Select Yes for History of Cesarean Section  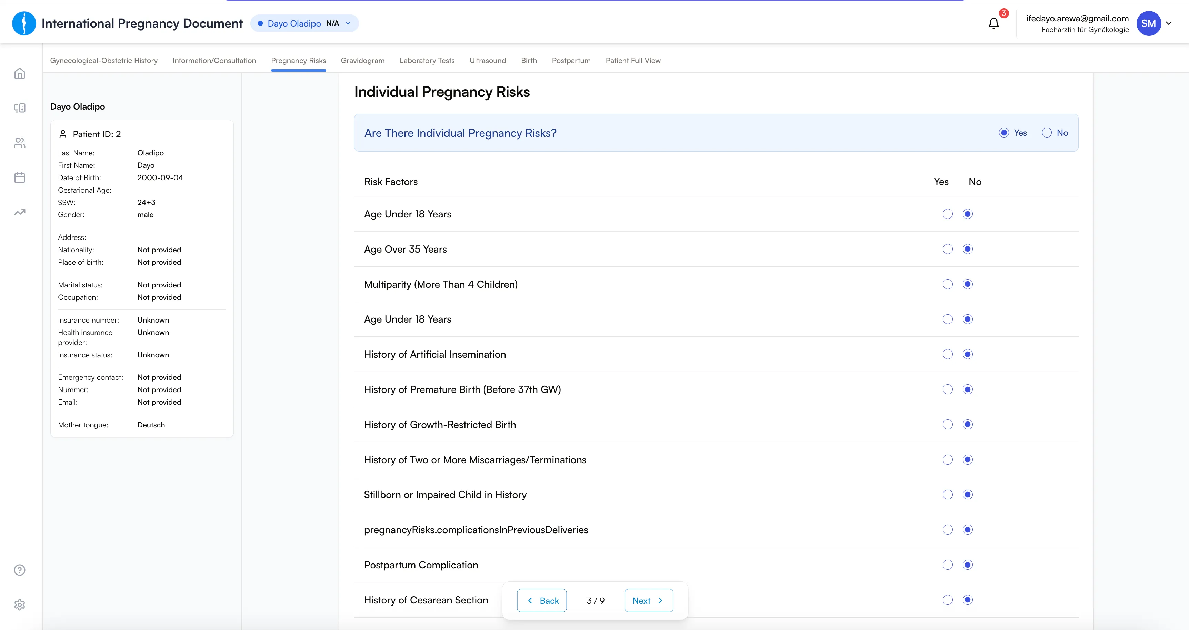(948, 600)
